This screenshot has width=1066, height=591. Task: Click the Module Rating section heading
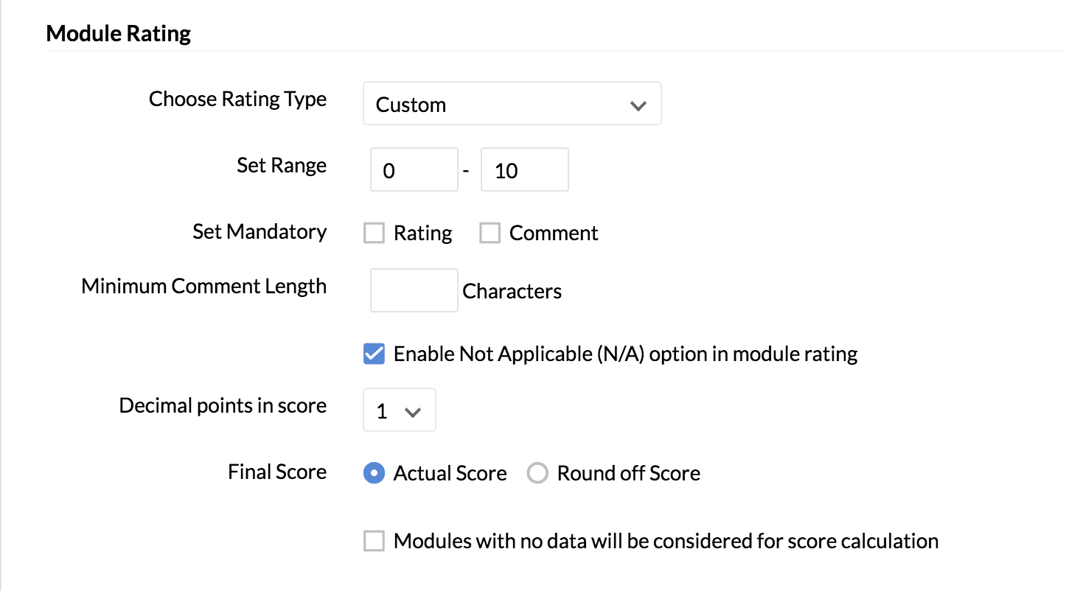[x=119, y=34]
